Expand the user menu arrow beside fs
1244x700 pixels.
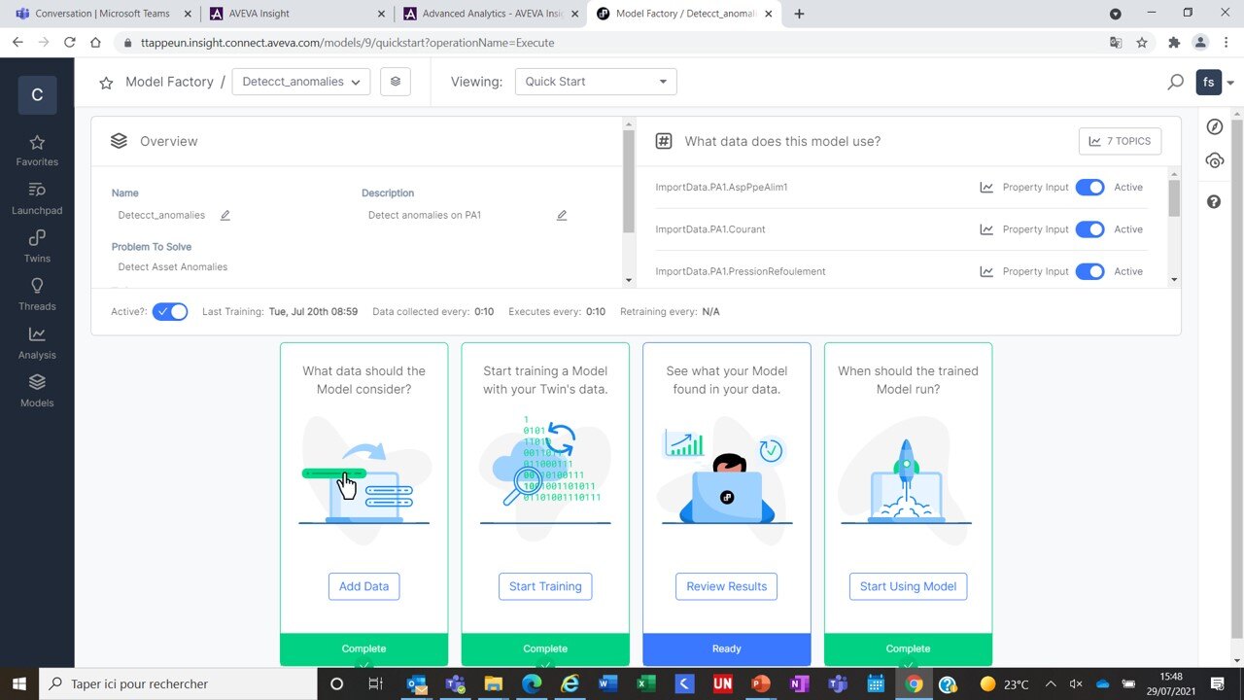[1230, 84]
